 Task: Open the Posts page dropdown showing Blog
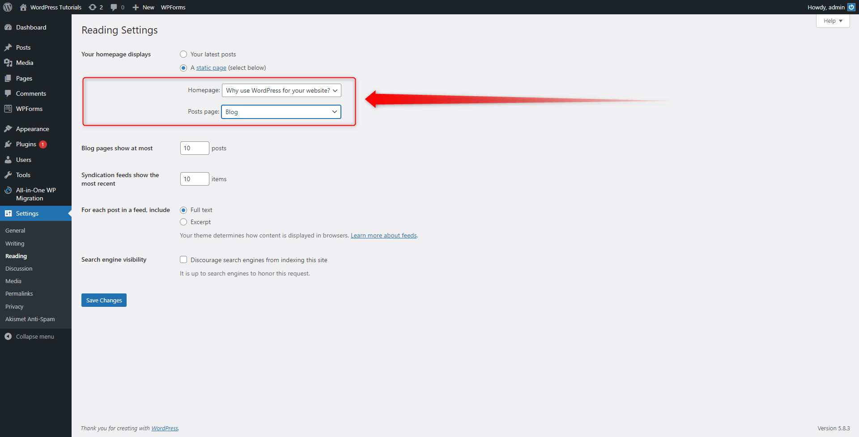coord(281,112)
